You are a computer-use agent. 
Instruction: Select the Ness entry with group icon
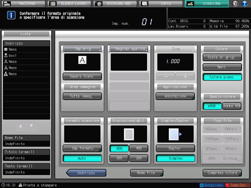click(26, 74)
